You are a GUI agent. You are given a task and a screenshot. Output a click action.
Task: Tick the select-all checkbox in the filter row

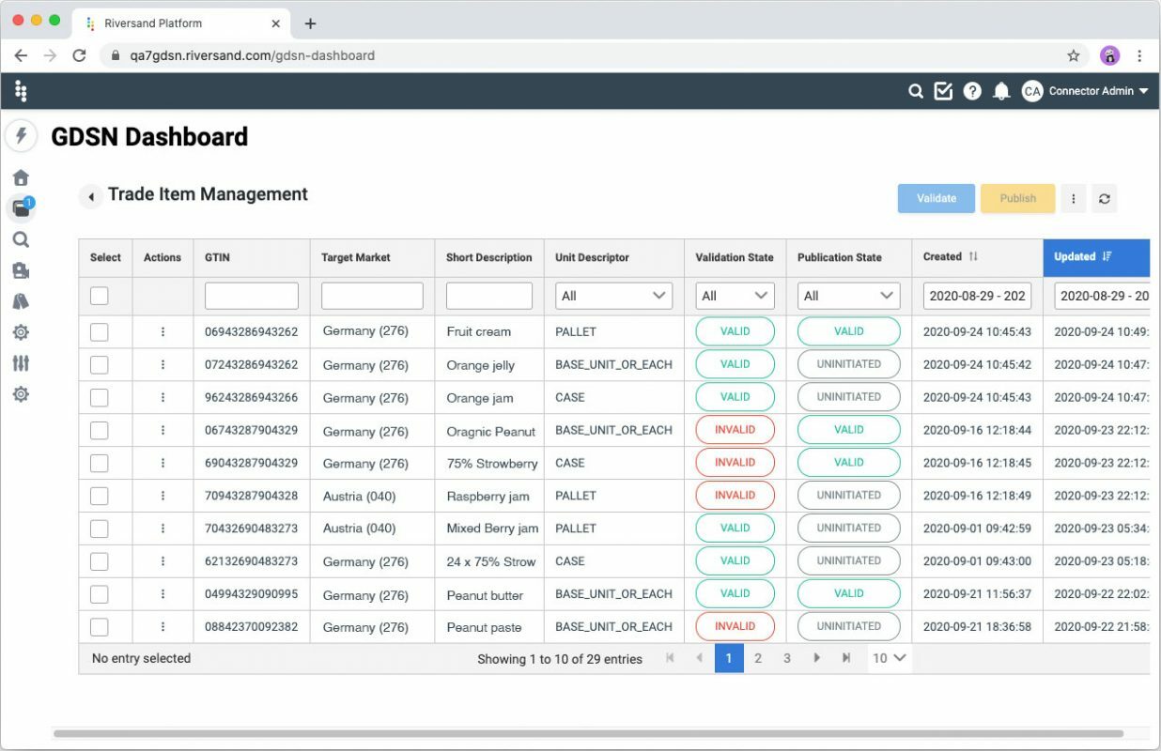(100, 296)
